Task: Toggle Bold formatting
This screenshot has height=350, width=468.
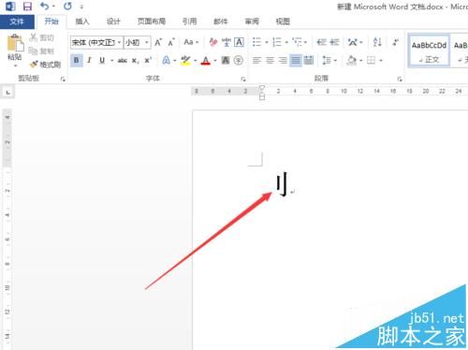Action: [x=77, y=60]
